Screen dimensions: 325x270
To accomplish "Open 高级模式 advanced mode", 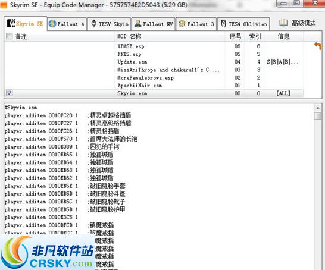I will click(x=304, y=23).
